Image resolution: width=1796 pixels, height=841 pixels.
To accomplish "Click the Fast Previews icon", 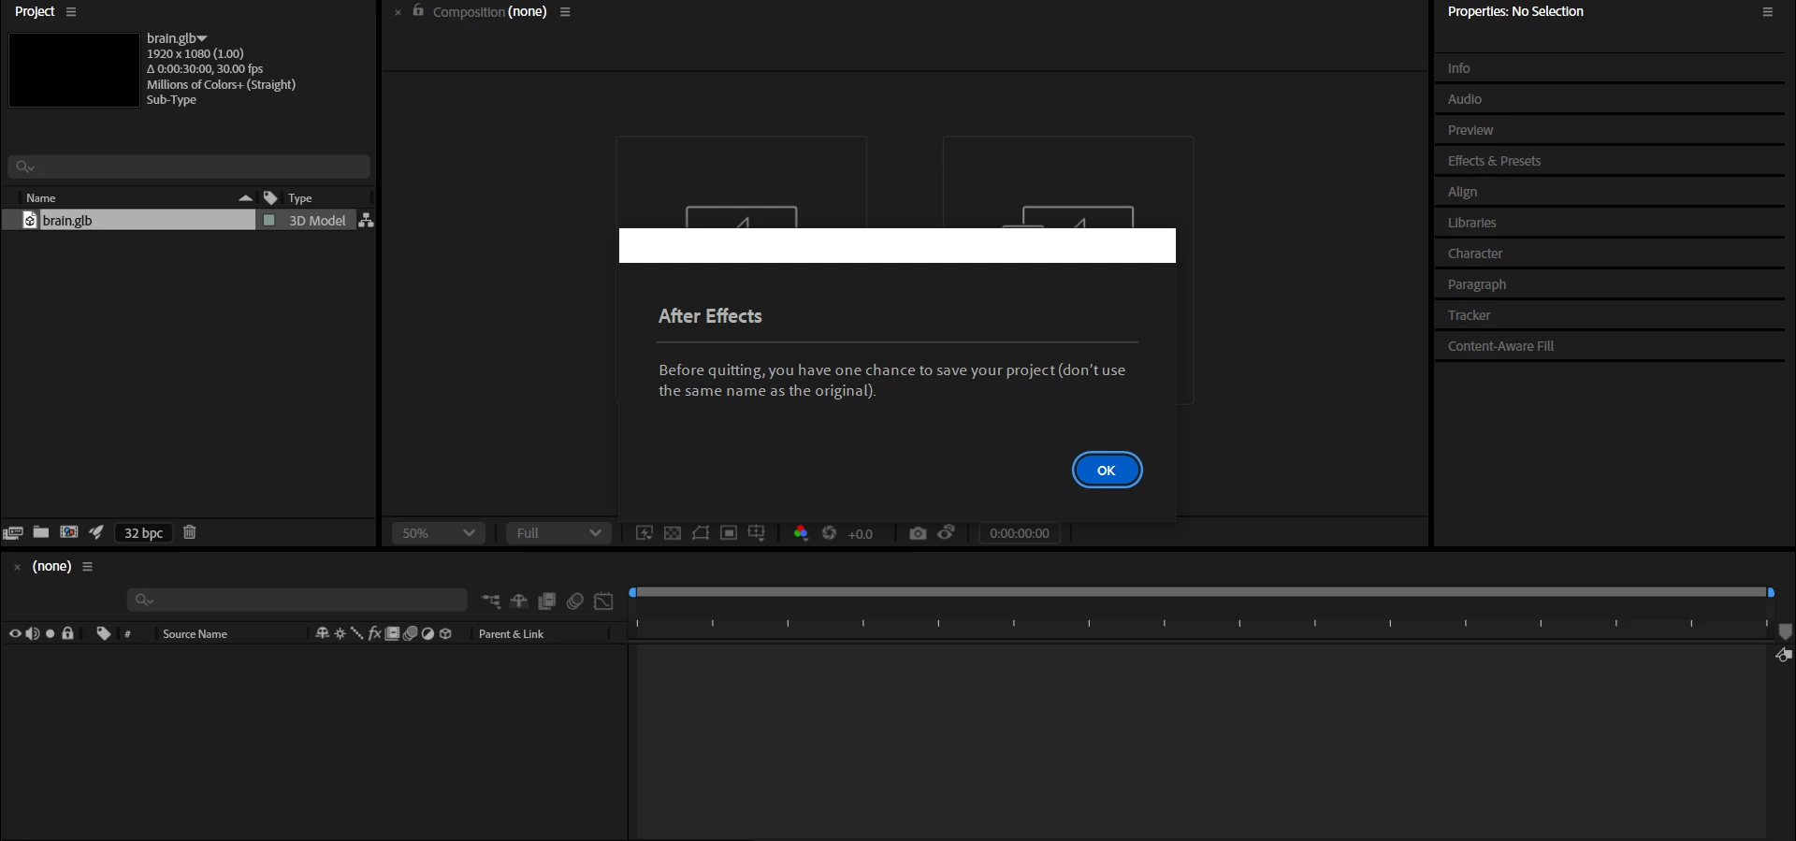I will [x=645, y=533].
